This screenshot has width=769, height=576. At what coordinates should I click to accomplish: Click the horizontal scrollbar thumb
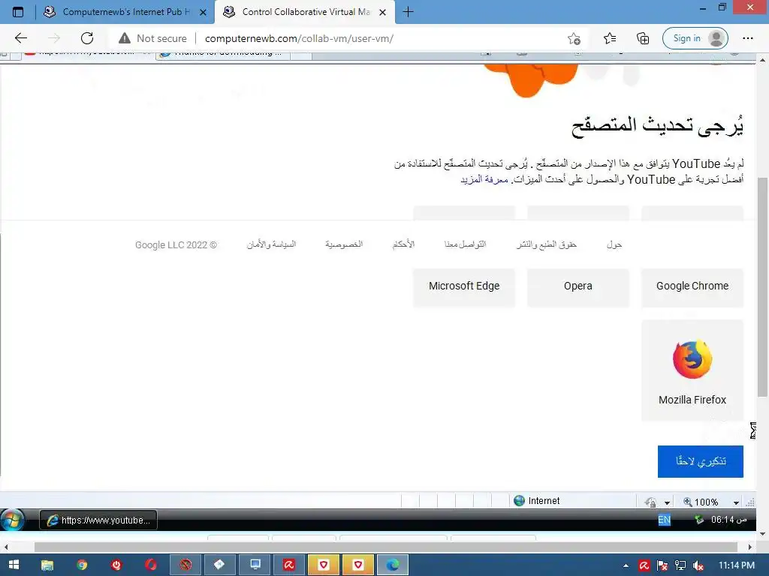point(385,547)
